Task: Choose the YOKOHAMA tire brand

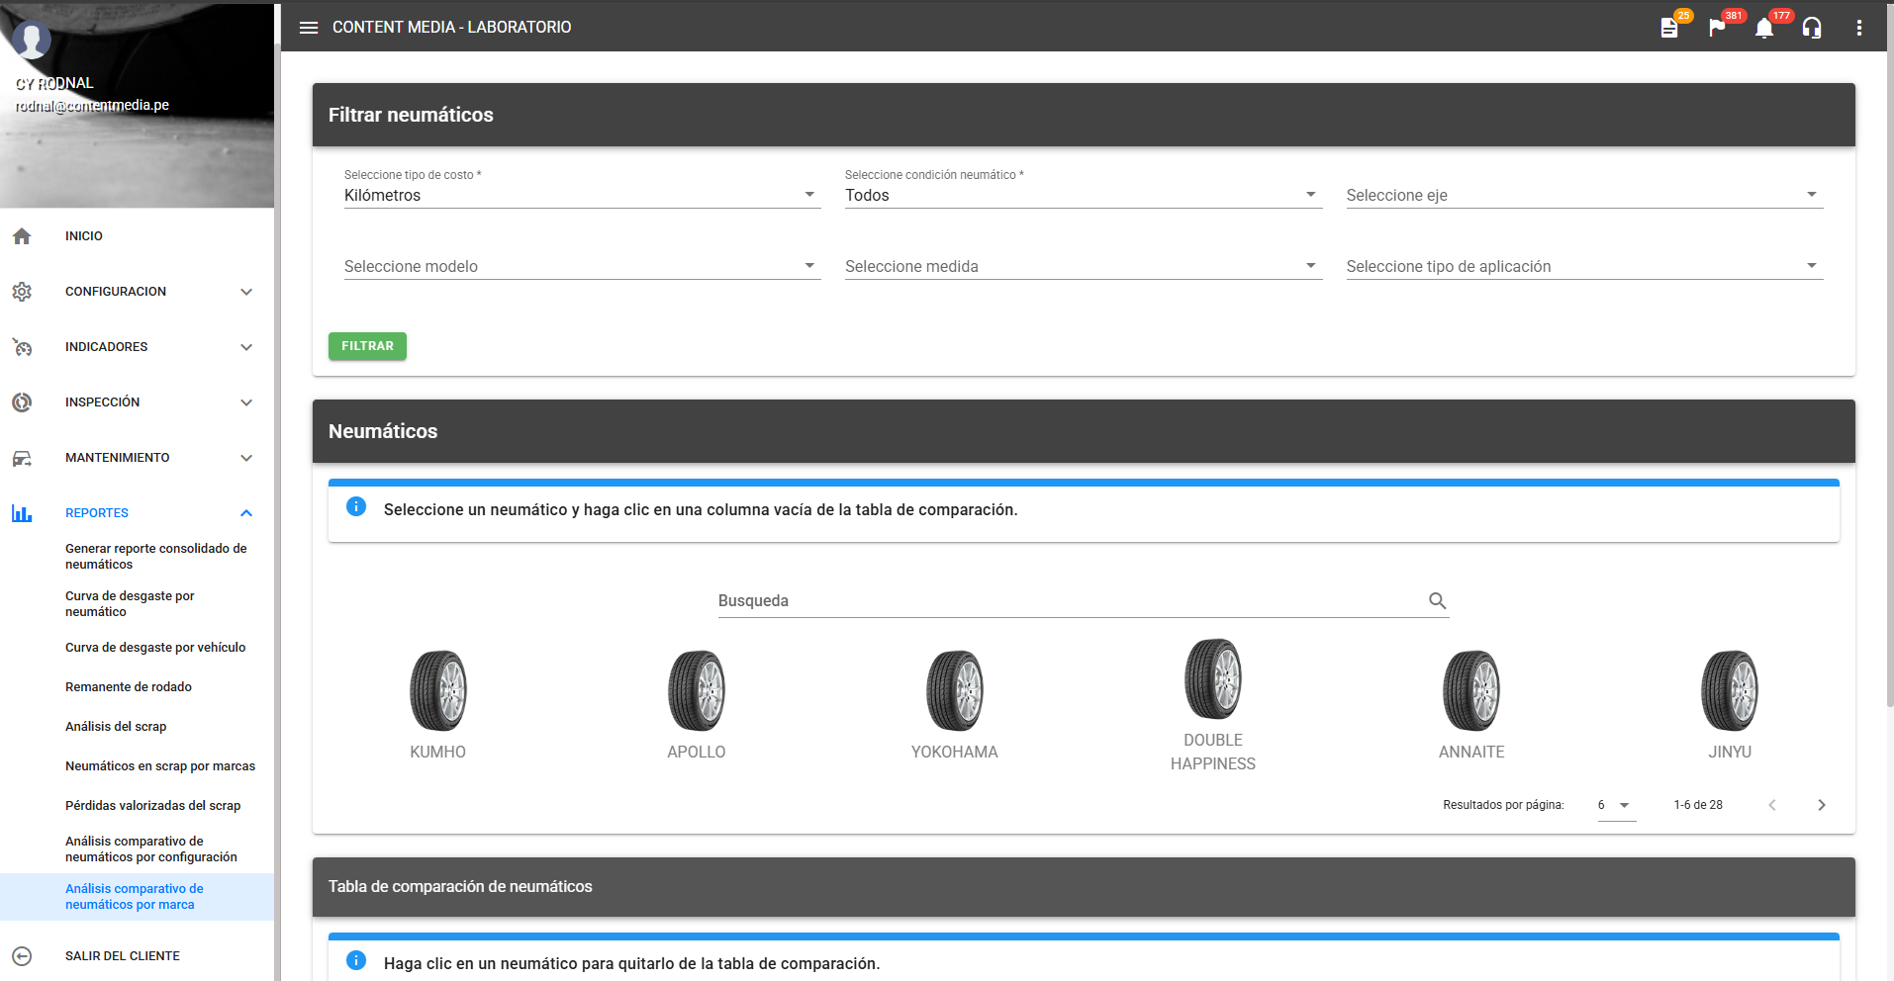Action: coord(954,690)
